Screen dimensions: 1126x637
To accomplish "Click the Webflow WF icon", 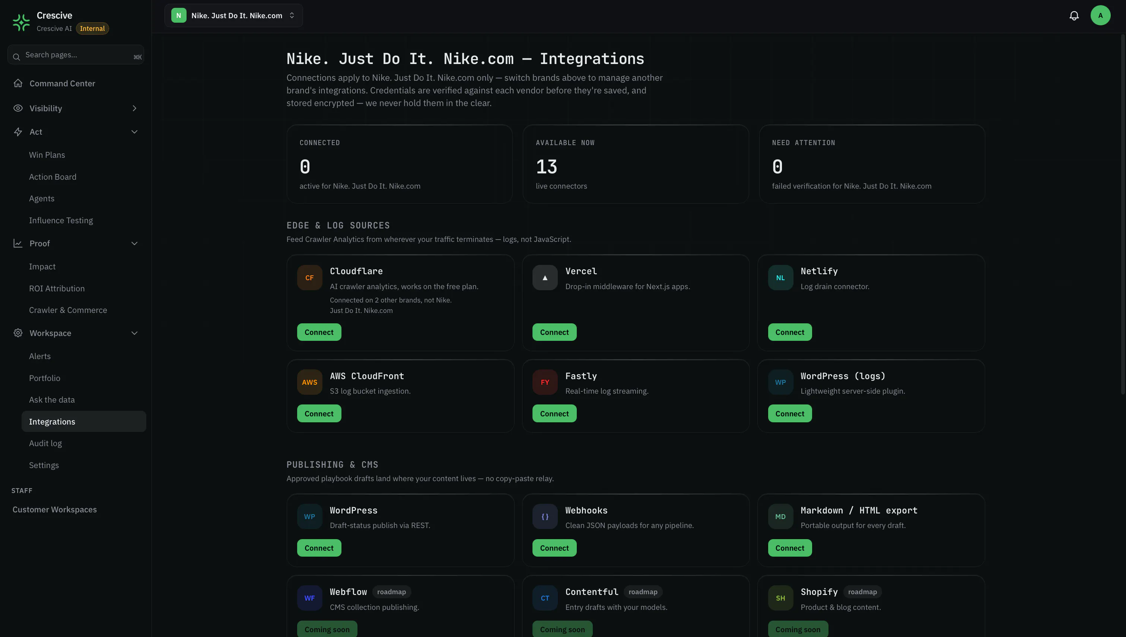I will [309, 598].
